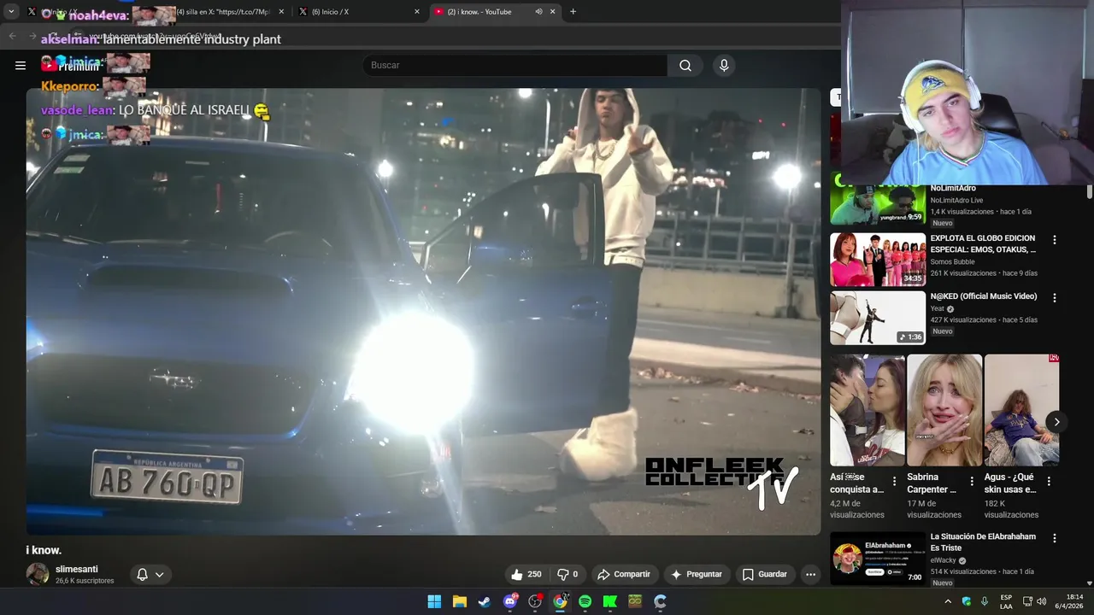
Task: Open the Sabrina Carpenter short
Action: coord(944,410)
